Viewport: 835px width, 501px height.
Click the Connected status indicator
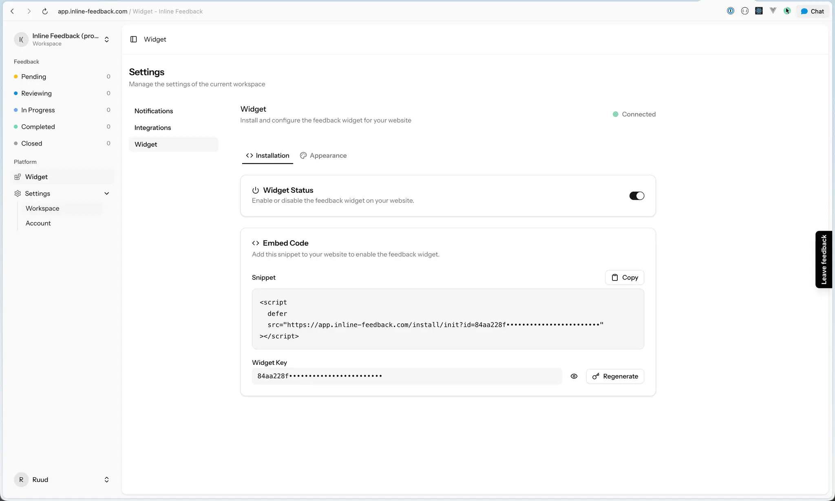634,115
